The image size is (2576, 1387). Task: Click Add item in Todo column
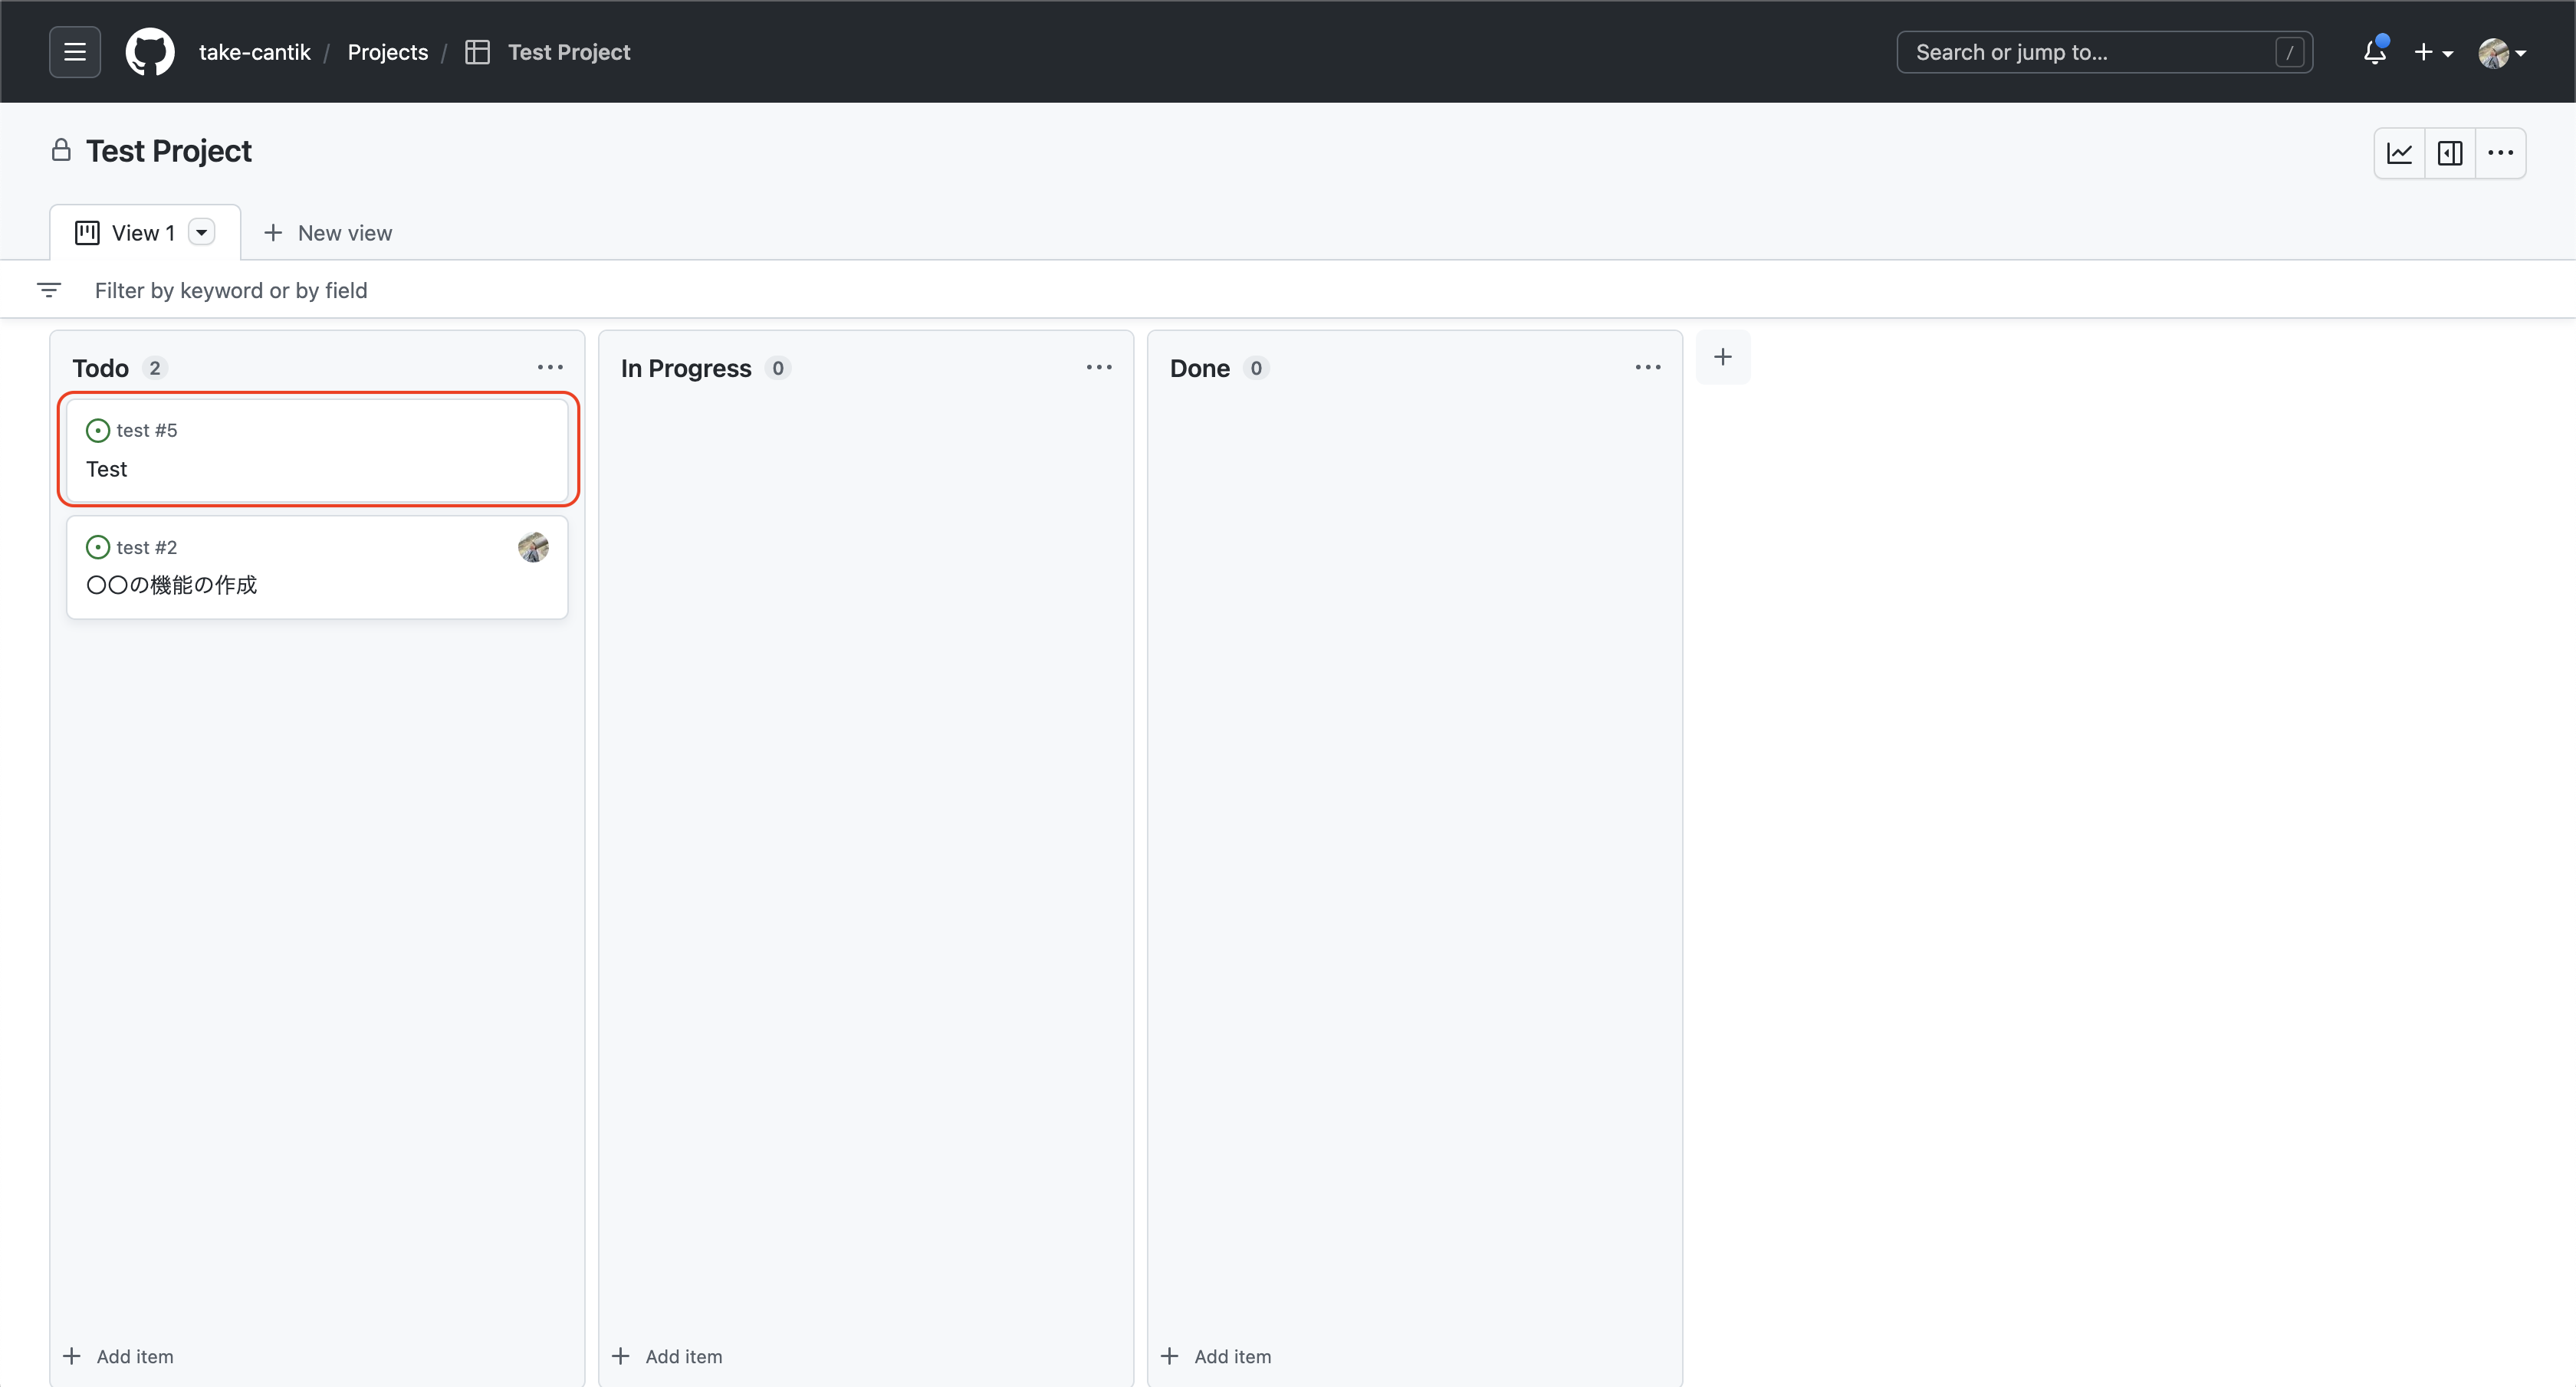click(x=119, y=1356)
